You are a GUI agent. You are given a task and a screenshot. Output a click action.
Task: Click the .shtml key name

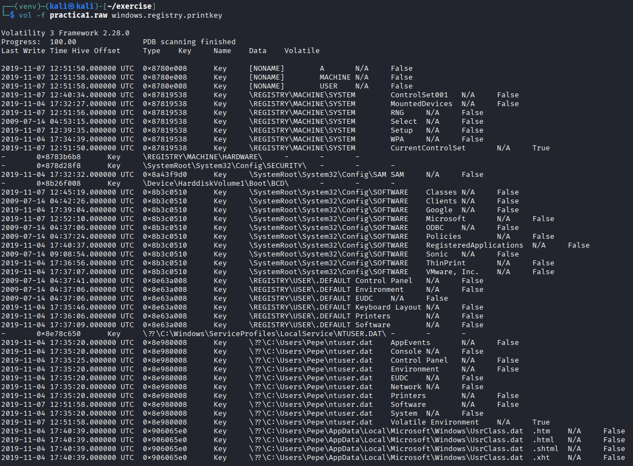pyautogui.click(x=545, y=449)
